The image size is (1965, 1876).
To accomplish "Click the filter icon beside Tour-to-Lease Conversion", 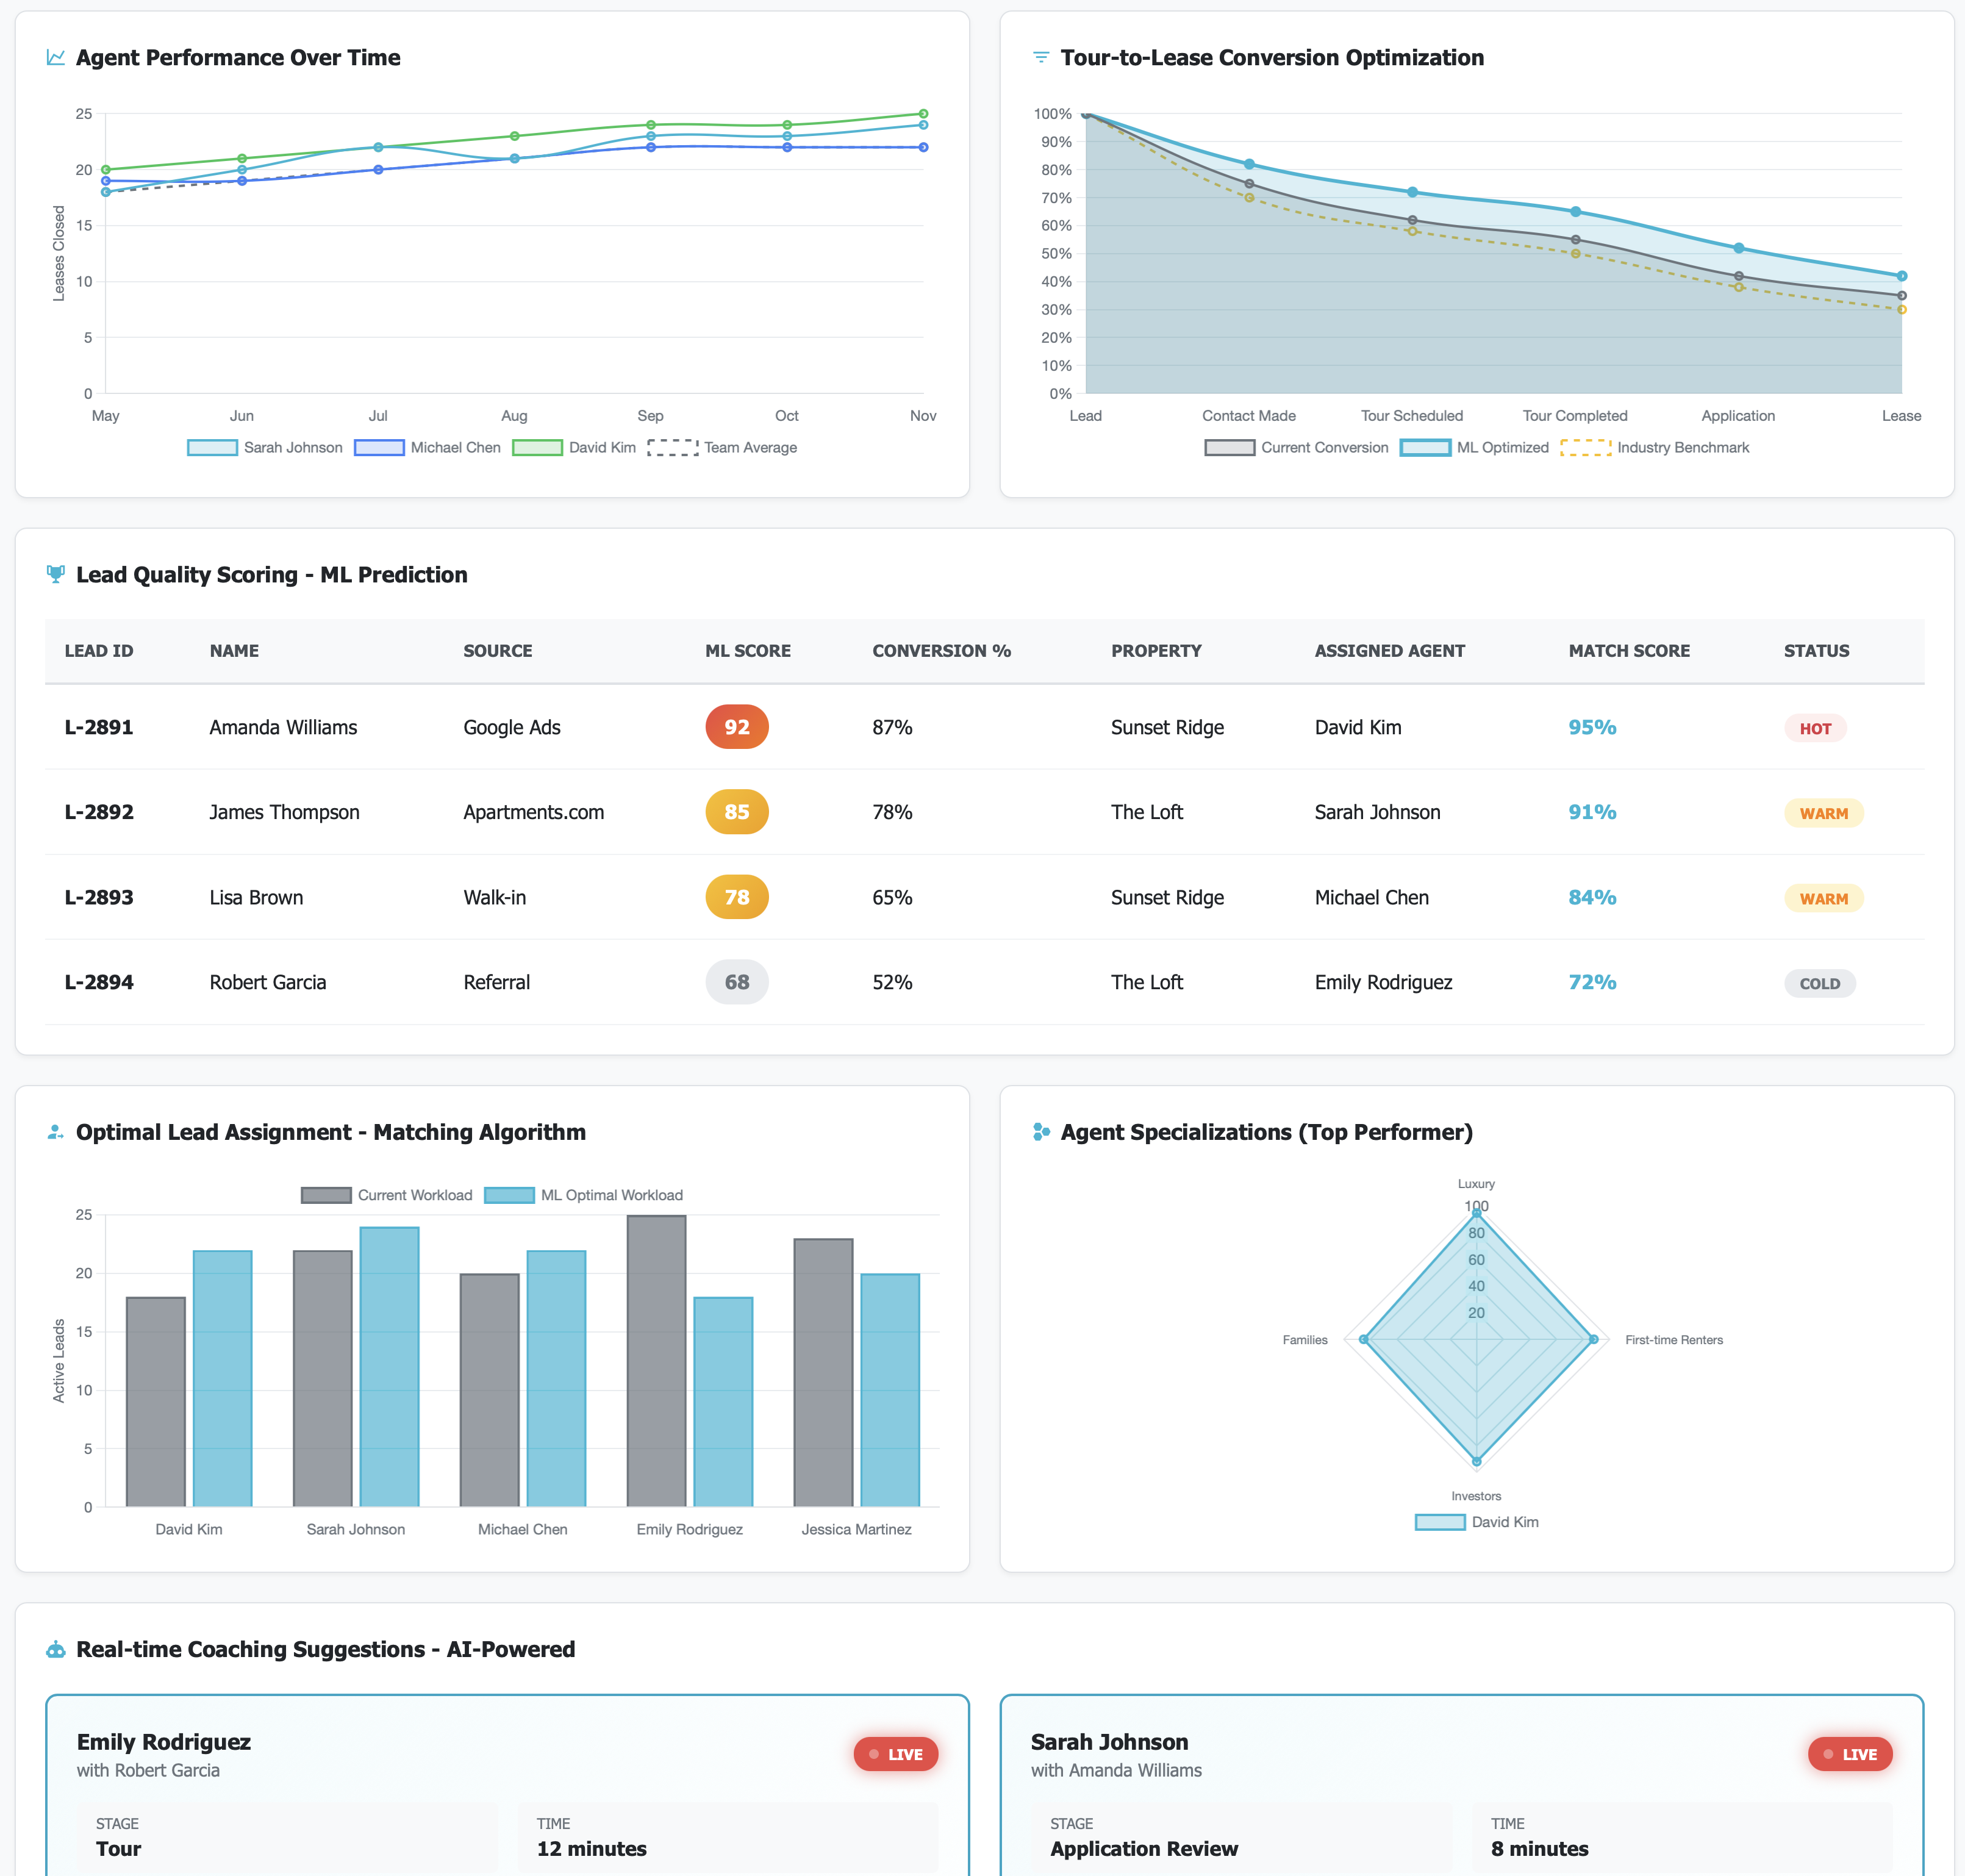I will [x=1040, y=58].
